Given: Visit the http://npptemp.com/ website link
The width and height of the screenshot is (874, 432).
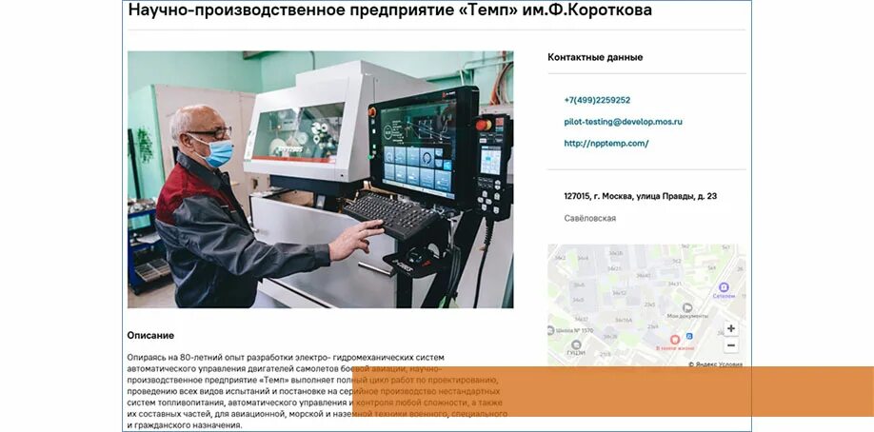Looking at the screenshot, I should (606, 144).
